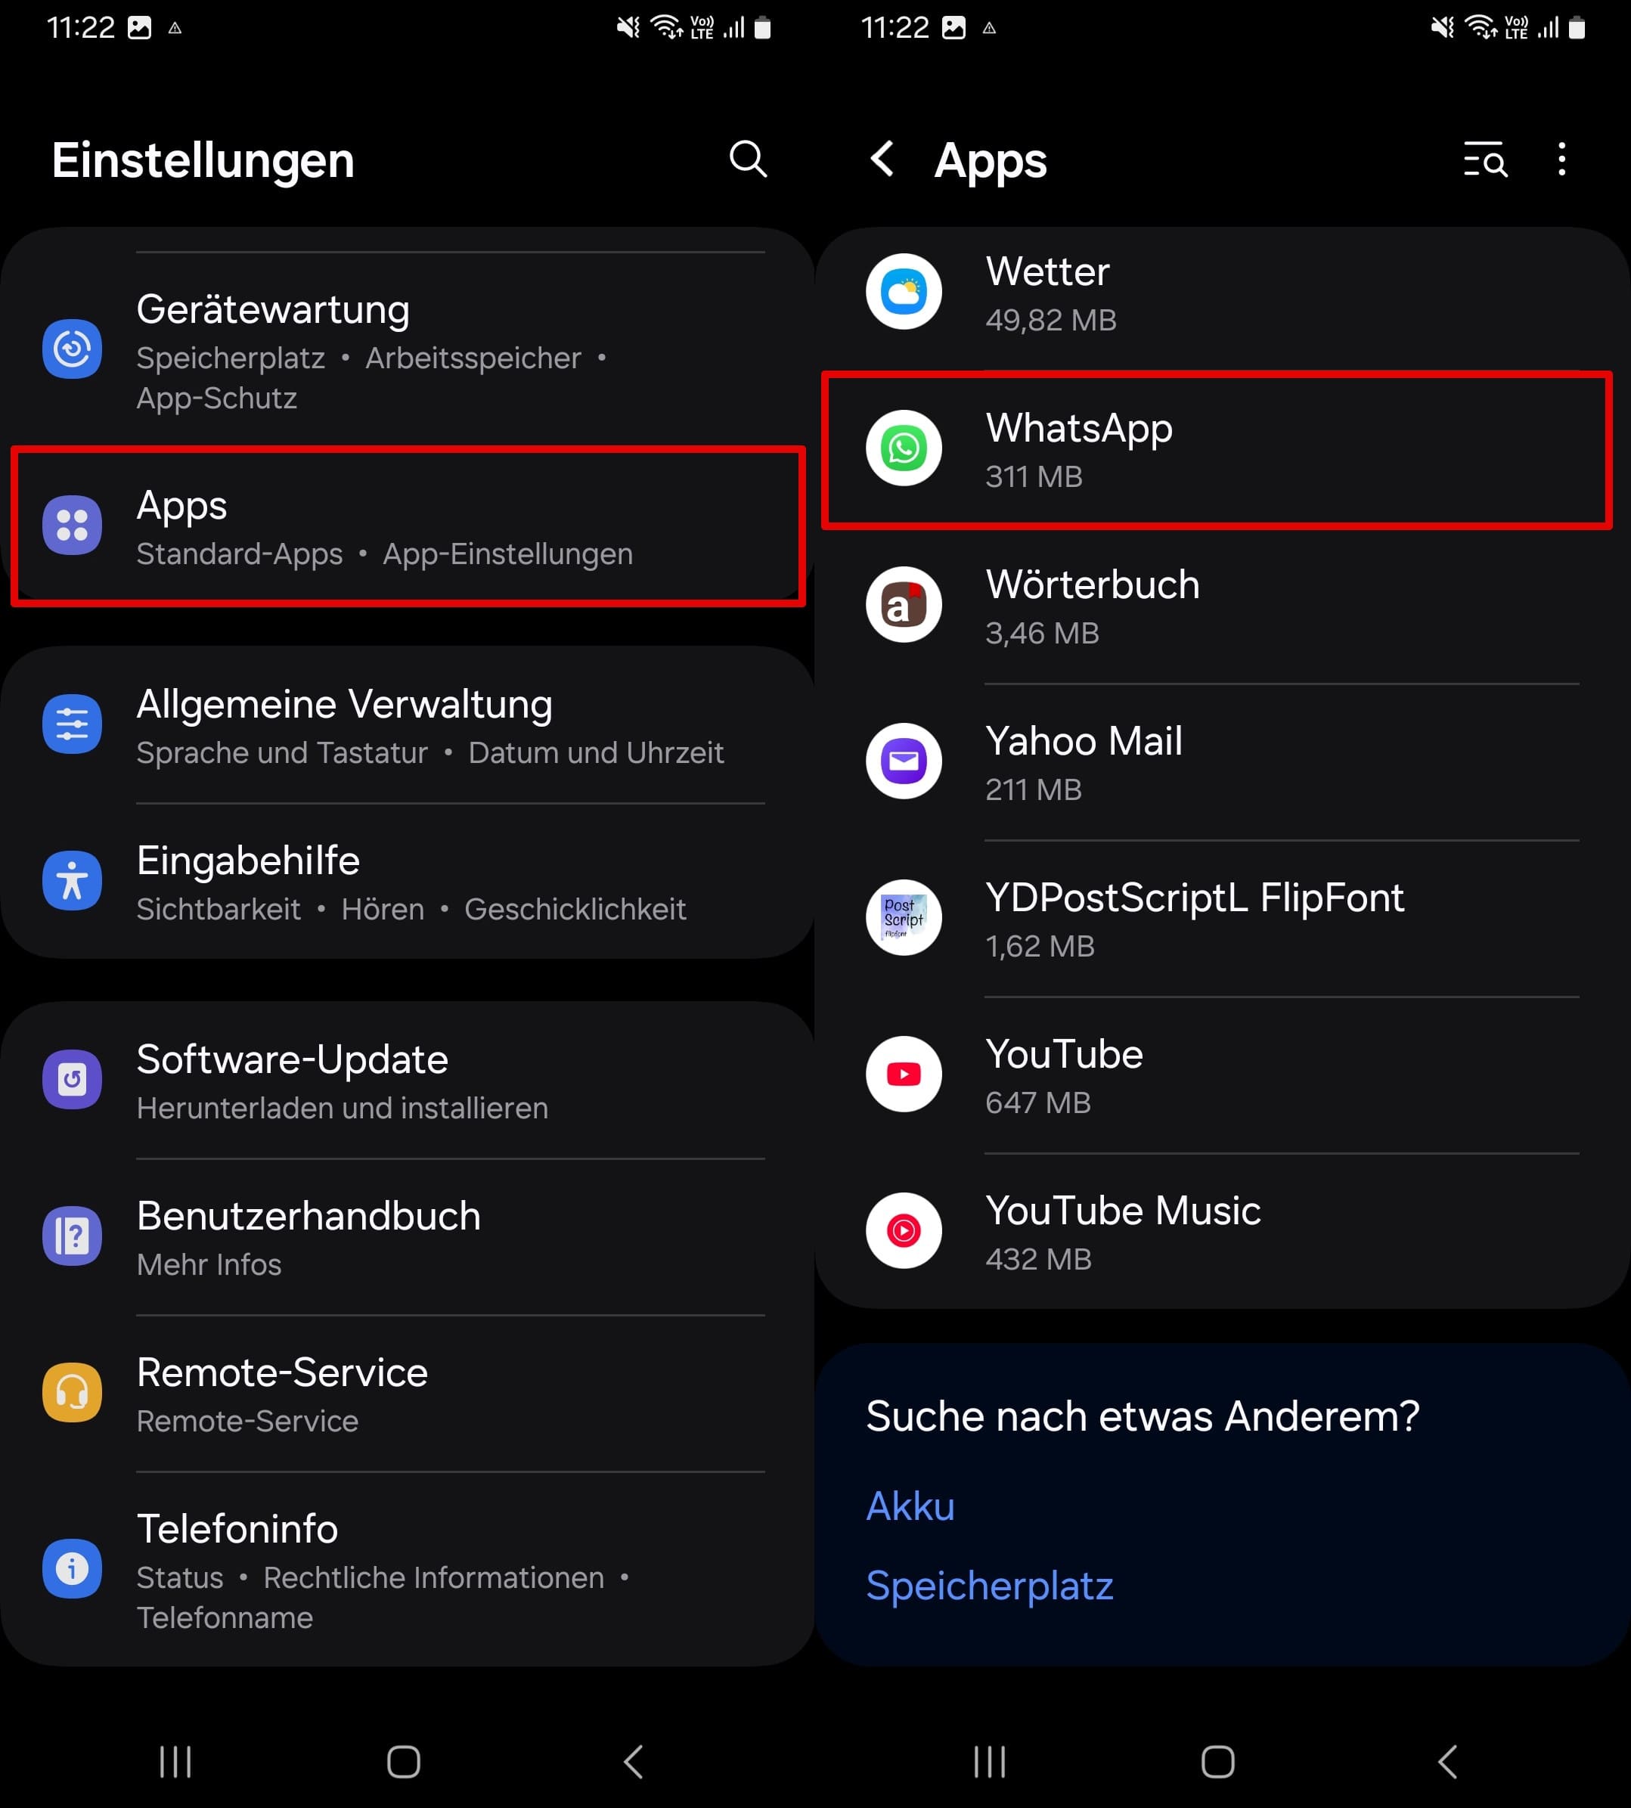
Task: Select Yahoo Mail 211 MB entry
Action: tap(1223, 763)
